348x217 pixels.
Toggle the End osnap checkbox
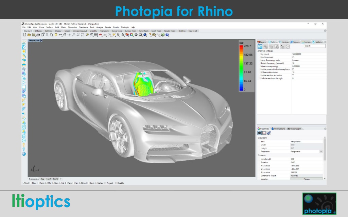(24, 183)
